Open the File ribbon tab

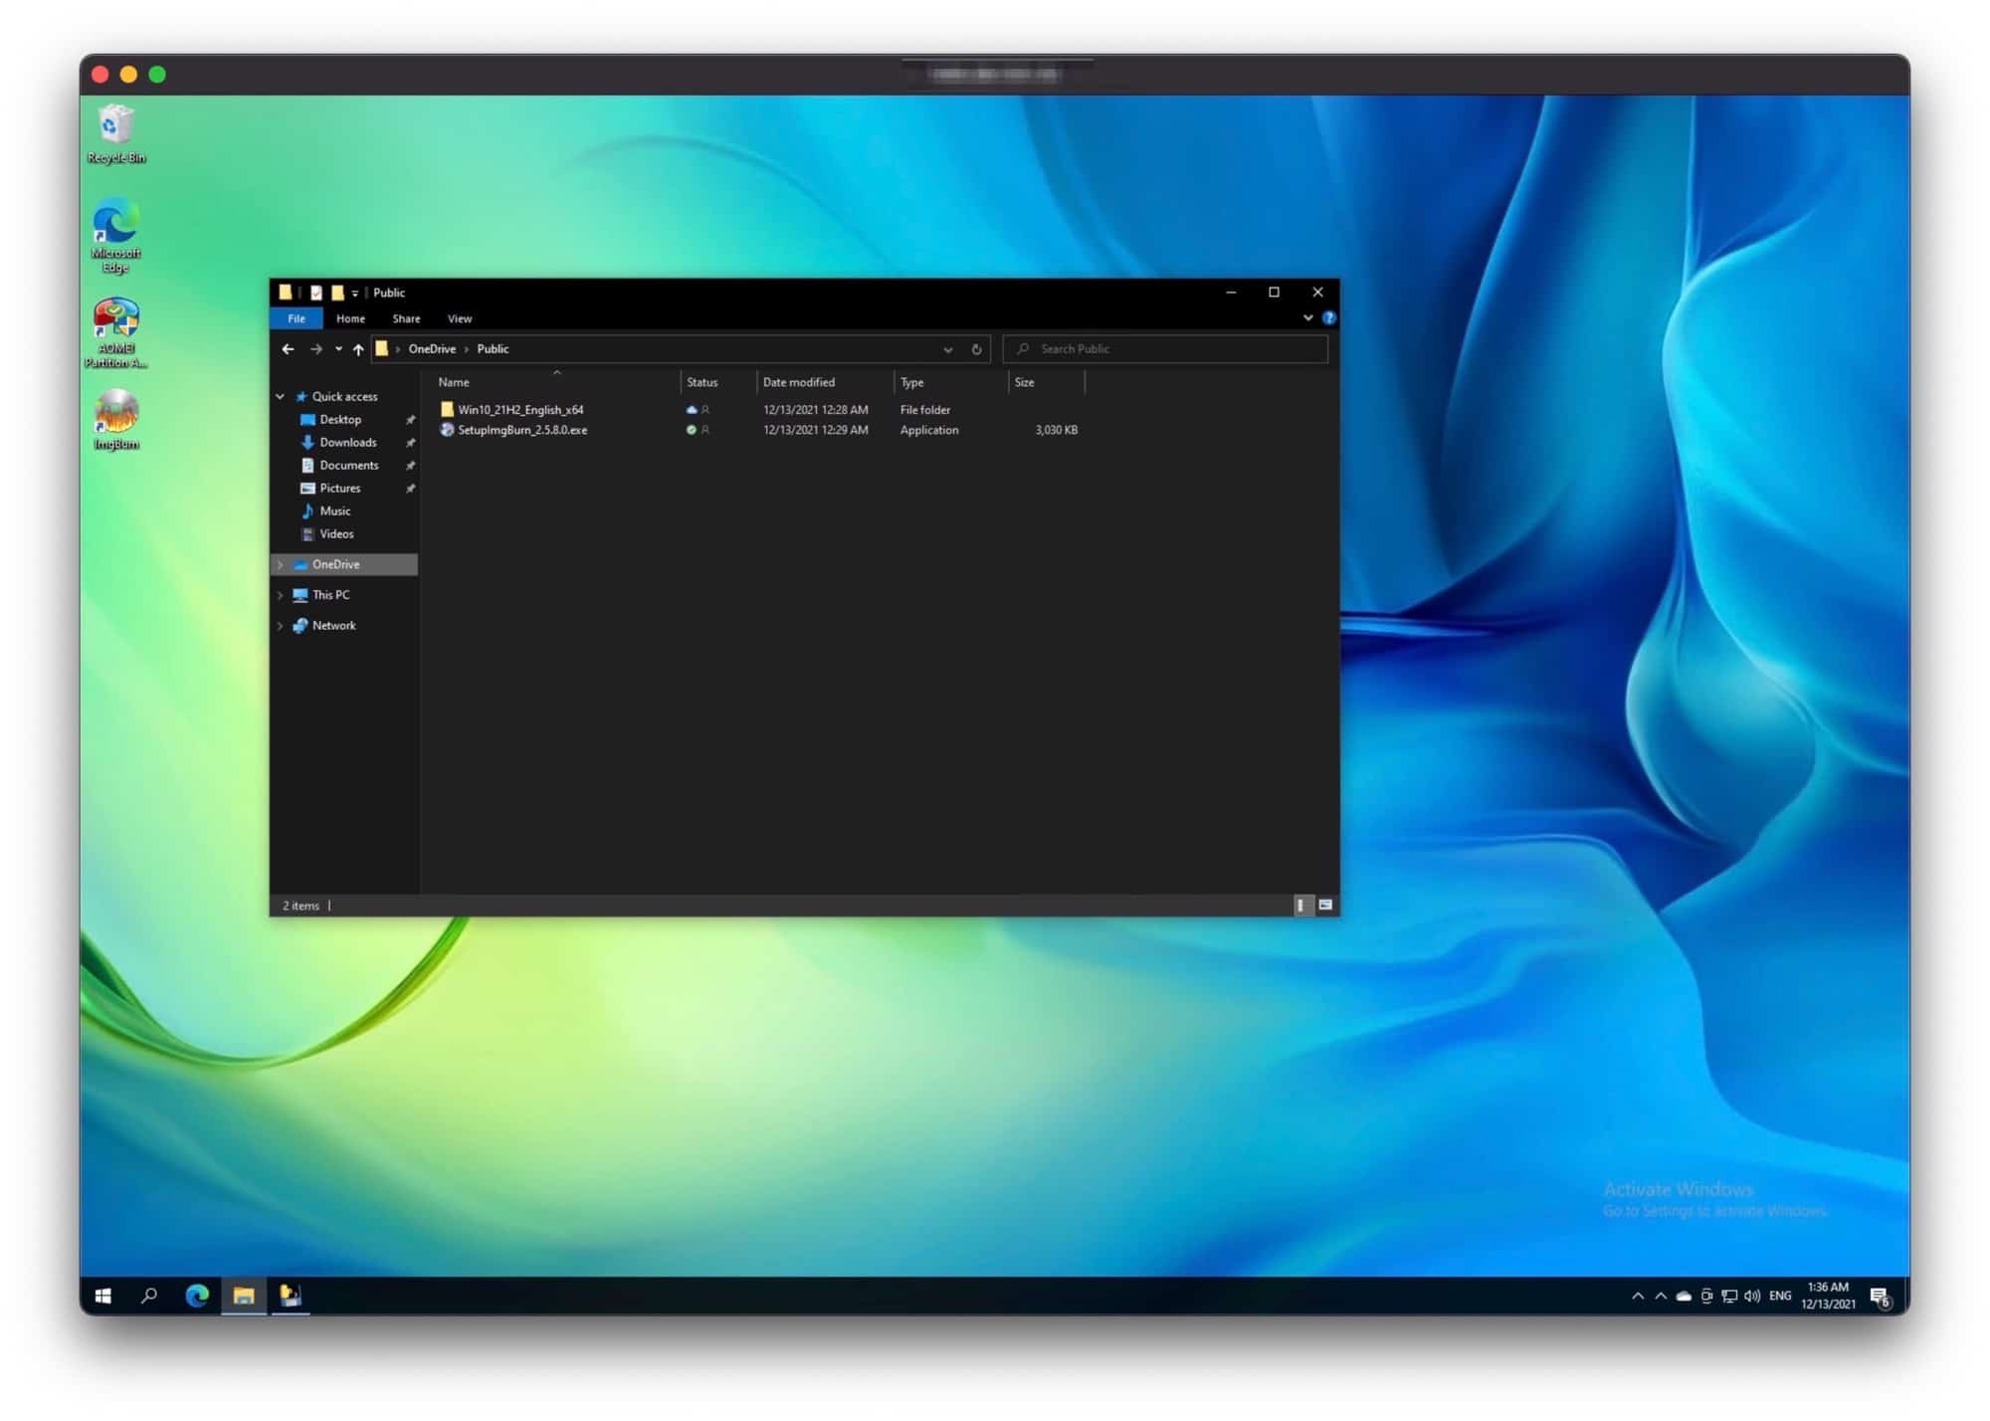297,318
